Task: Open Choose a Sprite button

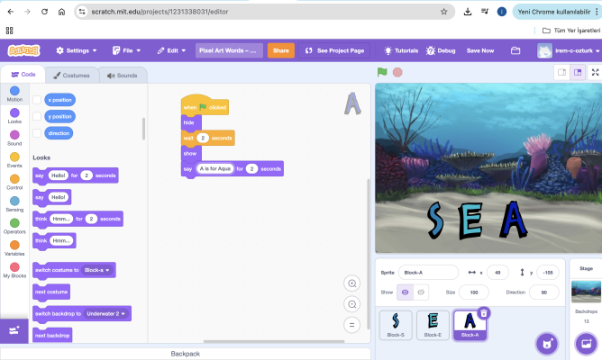Action: (547, 344)
